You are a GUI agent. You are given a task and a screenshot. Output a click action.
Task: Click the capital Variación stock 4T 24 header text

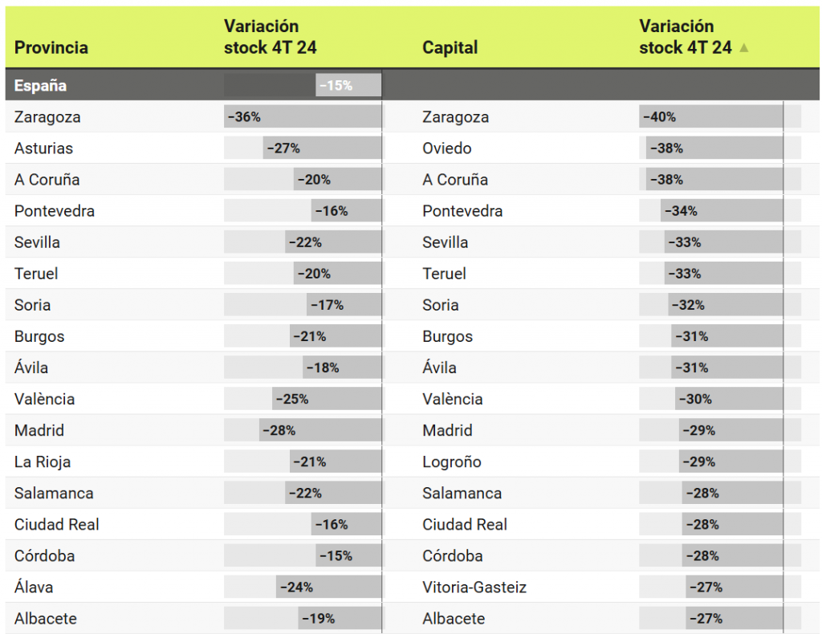coord(685,37)
